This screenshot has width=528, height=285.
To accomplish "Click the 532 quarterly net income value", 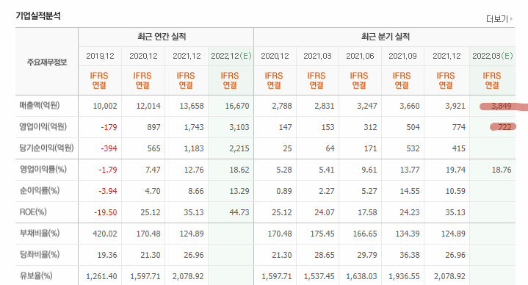I will click(413, 148).
